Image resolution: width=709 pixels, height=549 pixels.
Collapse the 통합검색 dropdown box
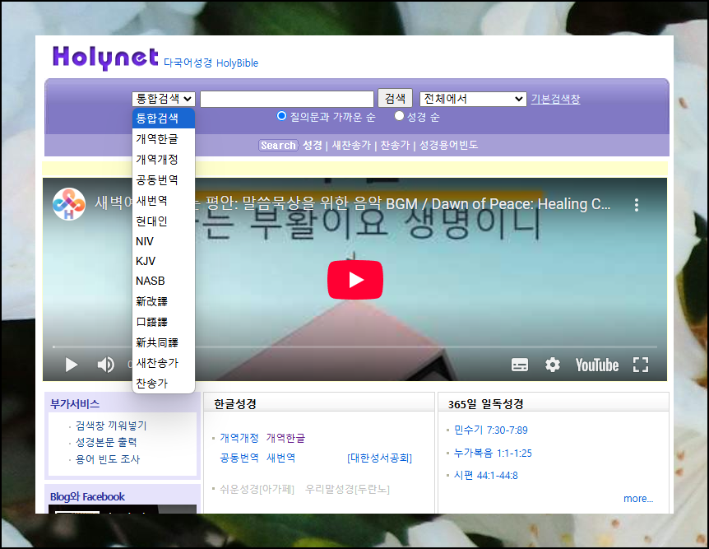coord(164,99)
